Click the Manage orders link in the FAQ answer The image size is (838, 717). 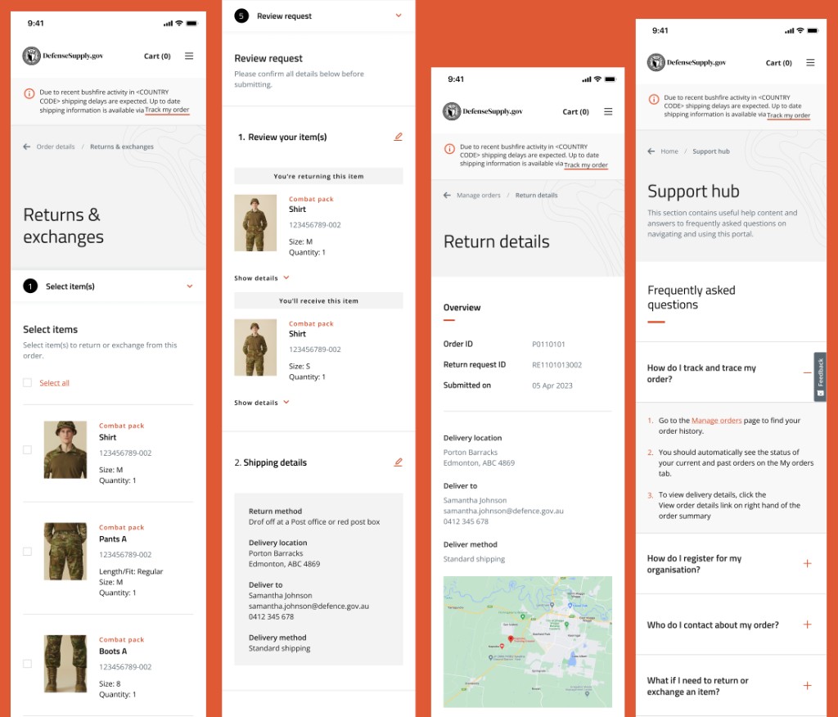(715, 420)
